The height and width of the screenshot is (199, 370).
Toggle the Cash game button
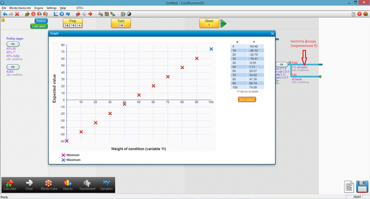tap(39, 26)
